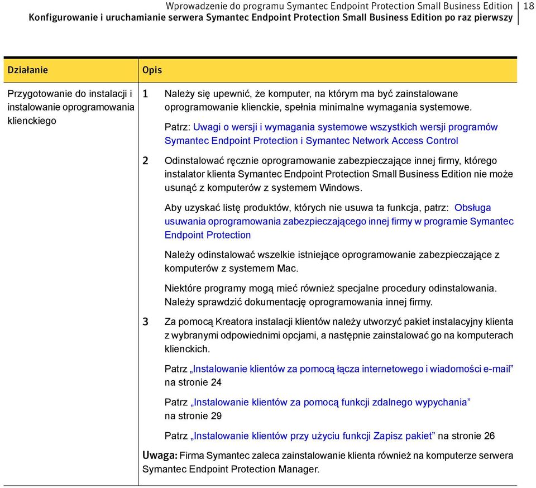Click step 3 text 'Za pomocą Kreatora instalacji klientów'
Screen dimensions: 536x488
tap(339, 335)
